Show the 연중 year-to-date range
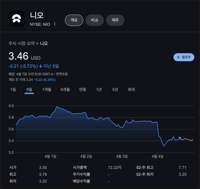The width and height of the screenshot is (200, 189). pyautogui.click(x=82, y=90)
